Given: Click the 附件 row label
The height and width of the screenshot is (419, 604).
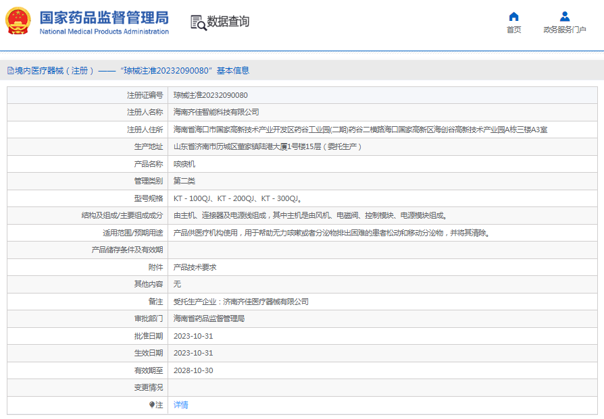Looking at the screenshot, I should point(155,267).
